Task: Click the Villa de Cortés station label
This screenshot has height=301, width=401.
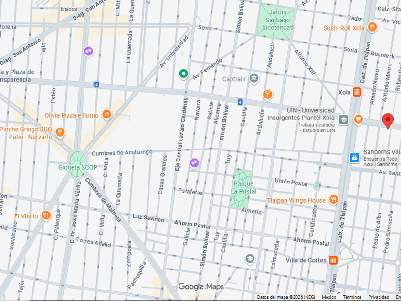Action: (306, 260)
